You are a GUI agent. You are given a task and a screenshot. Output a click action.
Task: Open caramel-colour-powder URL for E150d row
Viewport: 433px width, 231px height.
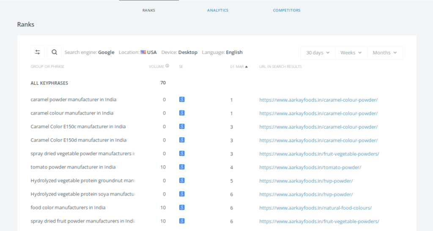pos(318,140)
